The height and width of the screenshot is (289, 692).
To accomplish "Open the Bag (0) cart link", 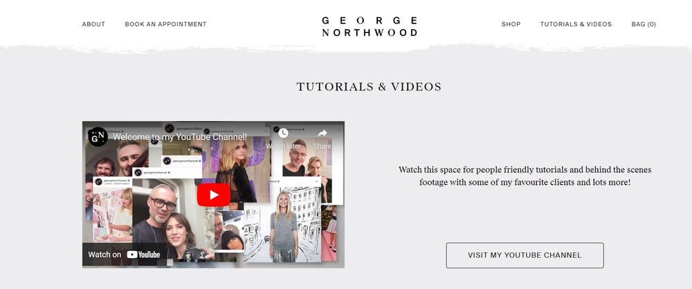I will point(644,24).
